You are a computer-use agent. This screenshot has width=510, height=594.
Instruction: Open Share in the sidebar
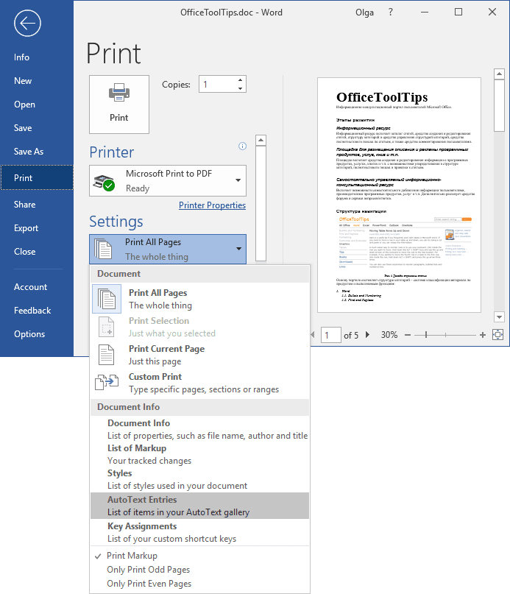[37, 204]
